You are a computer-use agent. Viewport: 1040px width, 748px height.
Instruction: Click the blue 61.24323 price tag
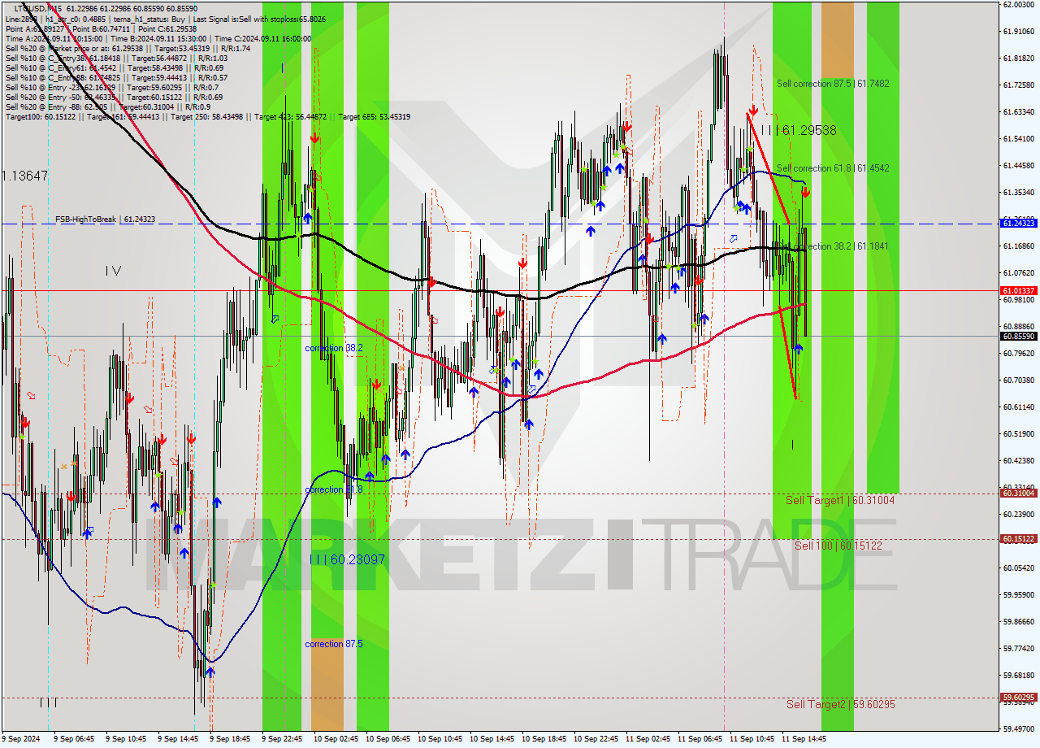[1018, 223]
